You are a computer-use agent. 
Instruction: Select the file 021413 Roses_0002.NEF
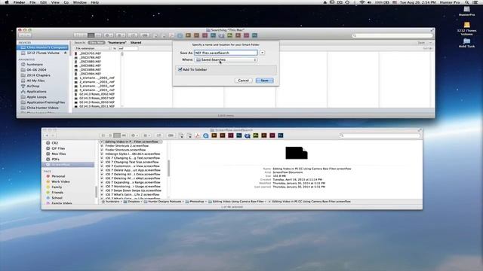[97, 94]
